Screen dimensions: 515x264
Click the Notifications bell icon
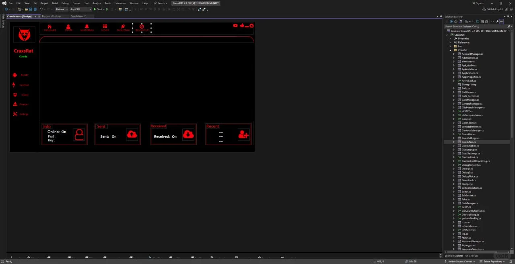[x=87, y=26]
